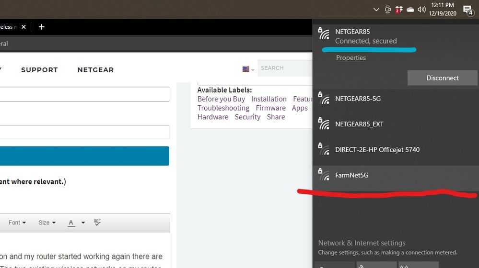The height and width of the screenshot is (268, 479).
Task: Show hidden system tray icons chevron
Action: tap(376, 10)
